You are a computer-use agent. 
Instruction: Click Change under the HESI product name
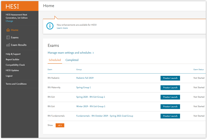[x=9, y=21]
